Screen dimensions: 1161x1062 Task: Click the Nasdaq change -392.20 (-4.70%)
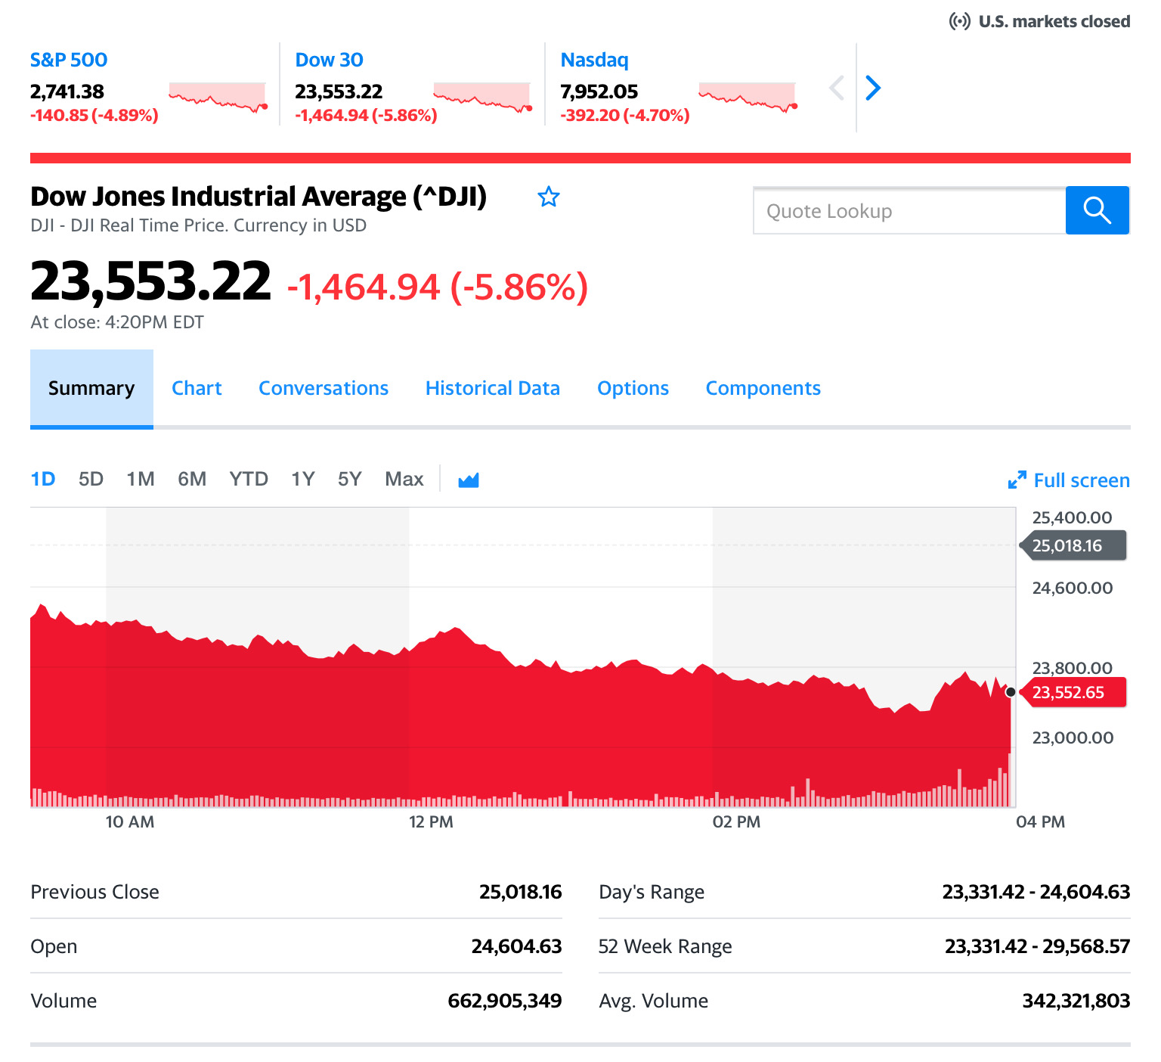[x=625, y=116]
